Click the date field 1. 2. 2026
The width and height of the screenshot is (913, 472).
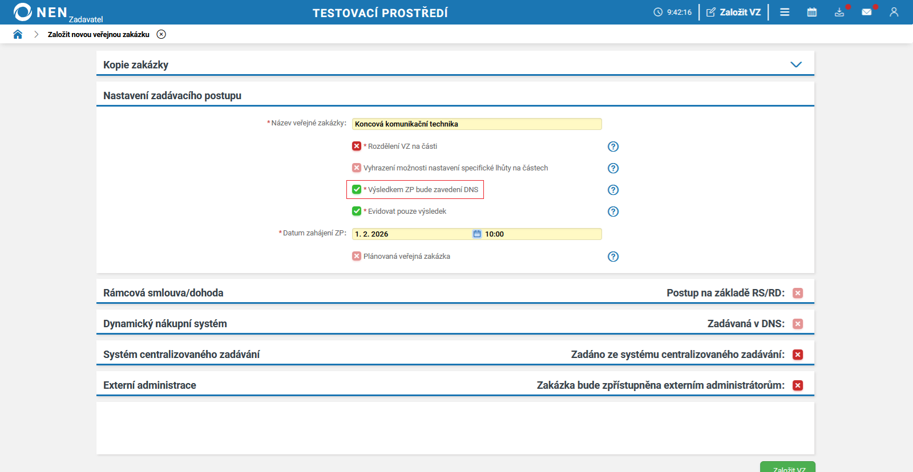pos(412,234)
